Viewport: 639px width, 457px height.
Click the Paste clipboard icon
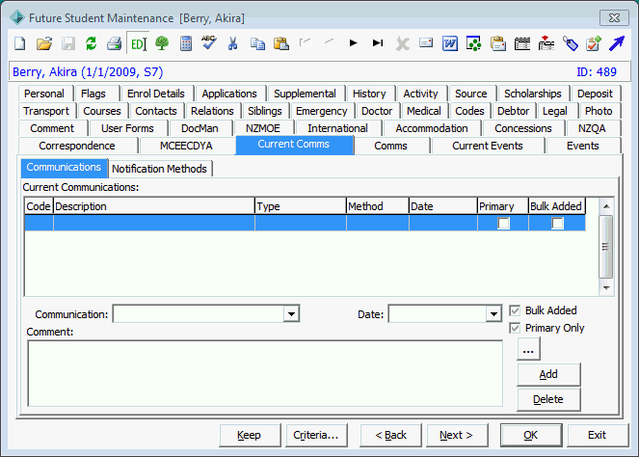tap(281, 43)
